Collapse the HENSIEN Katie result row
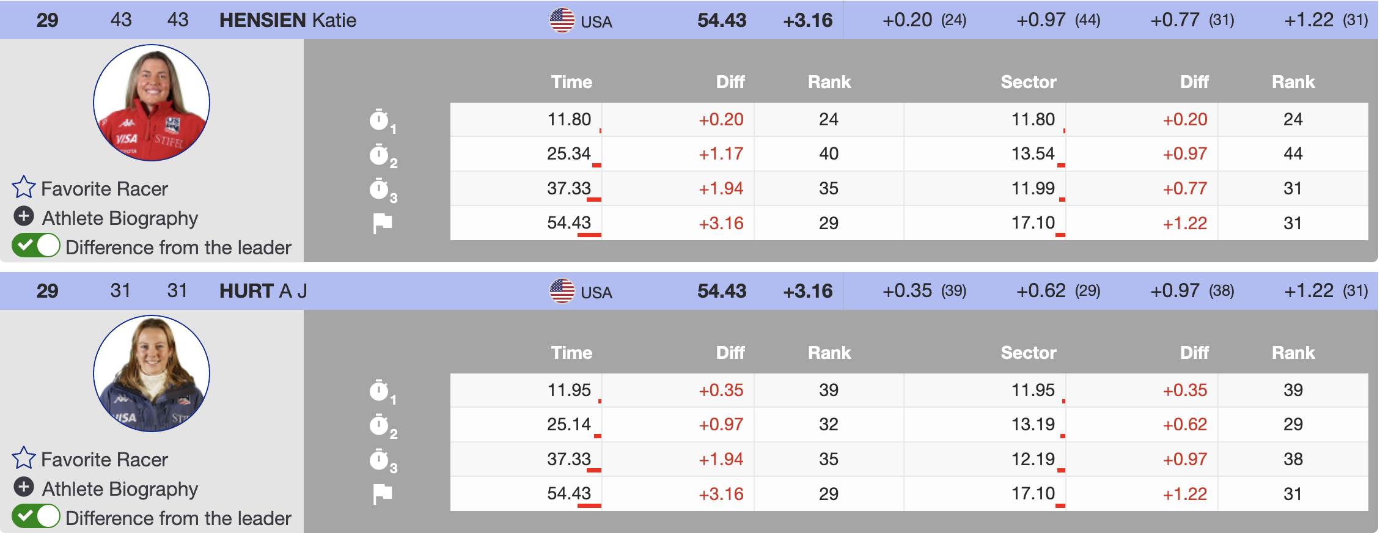 point(287,20)
